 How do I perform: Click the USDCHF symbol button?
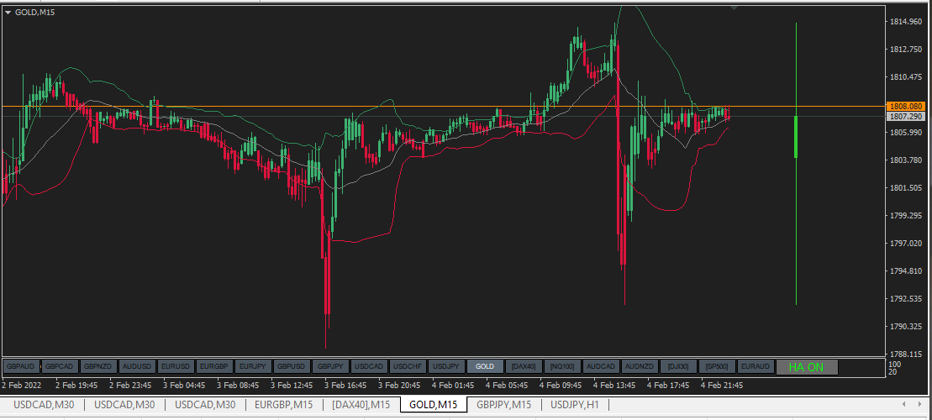point(408,366)
